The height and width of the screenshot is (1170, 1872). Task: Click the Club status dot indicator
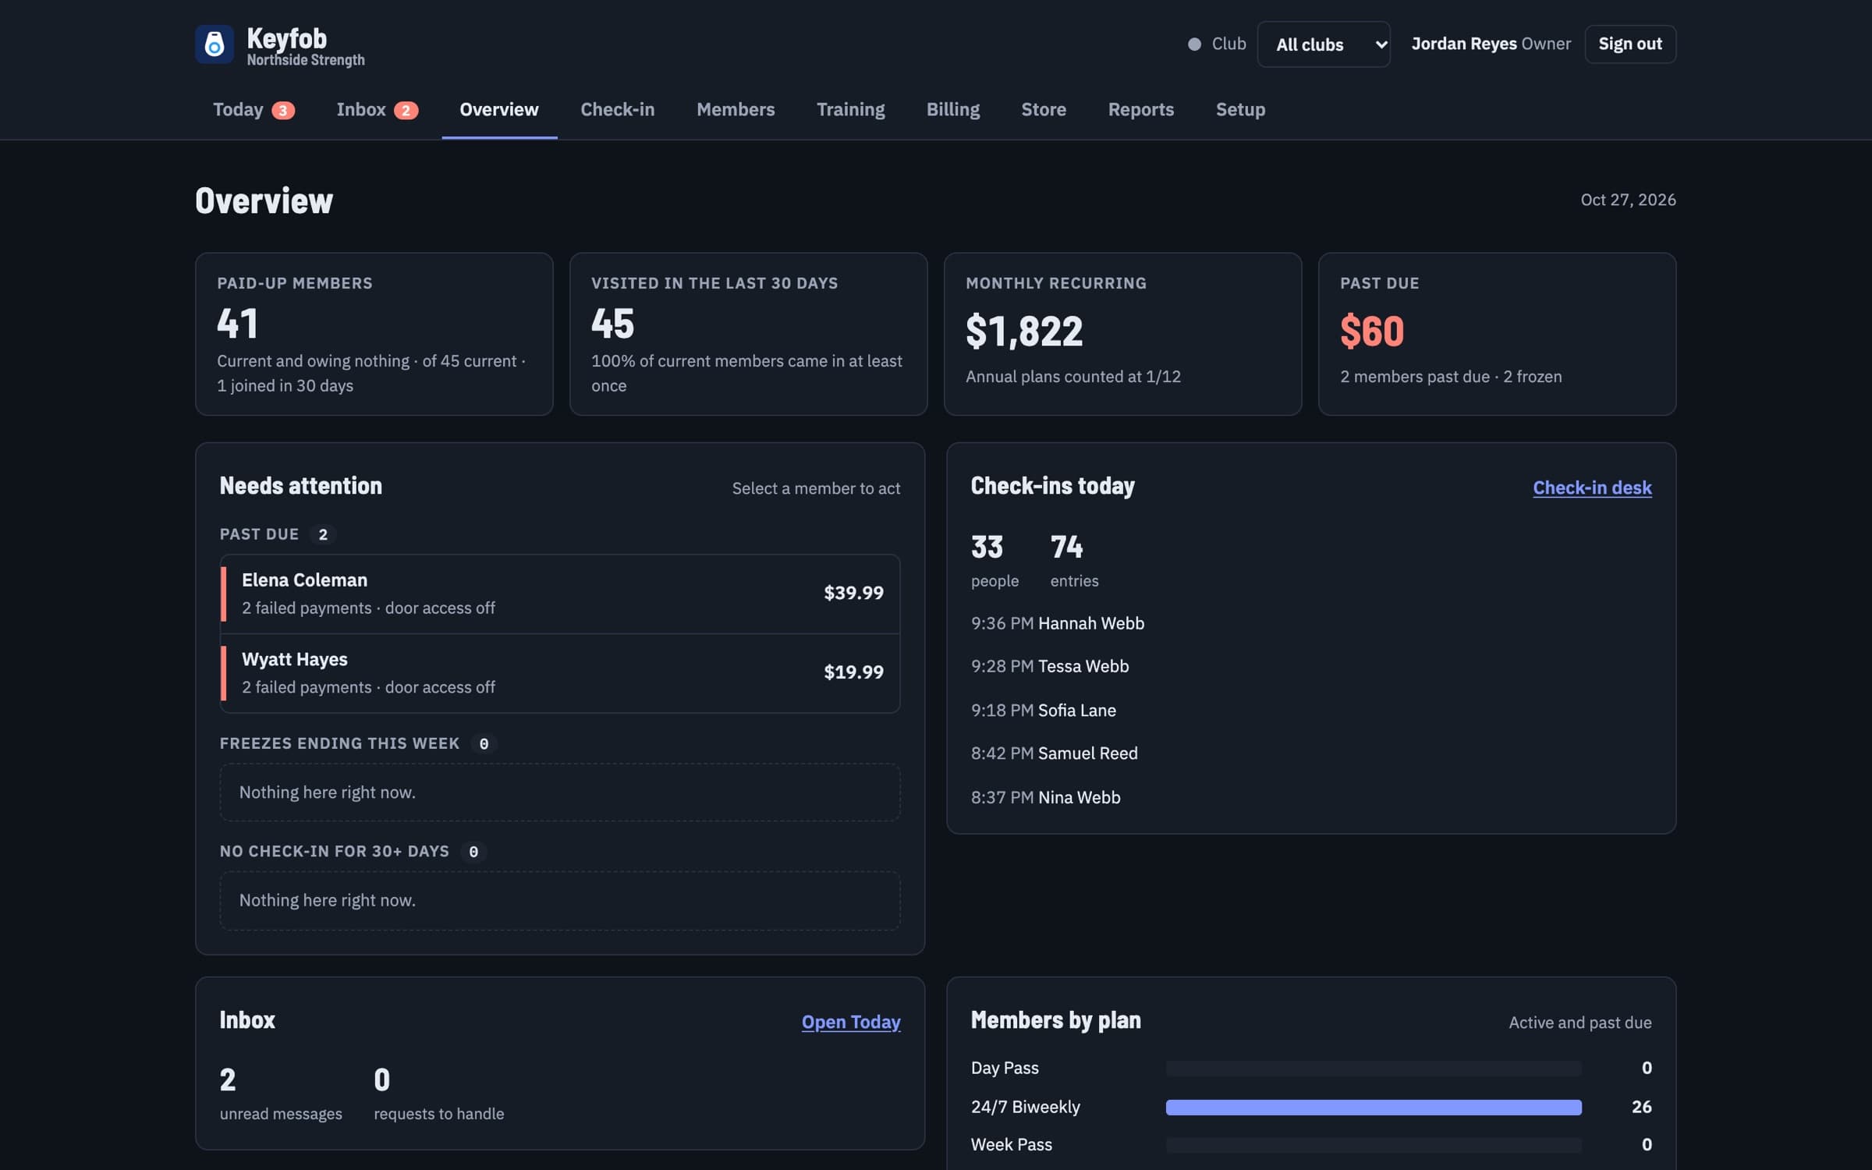pyautogui.click(x=1194, y=44)
